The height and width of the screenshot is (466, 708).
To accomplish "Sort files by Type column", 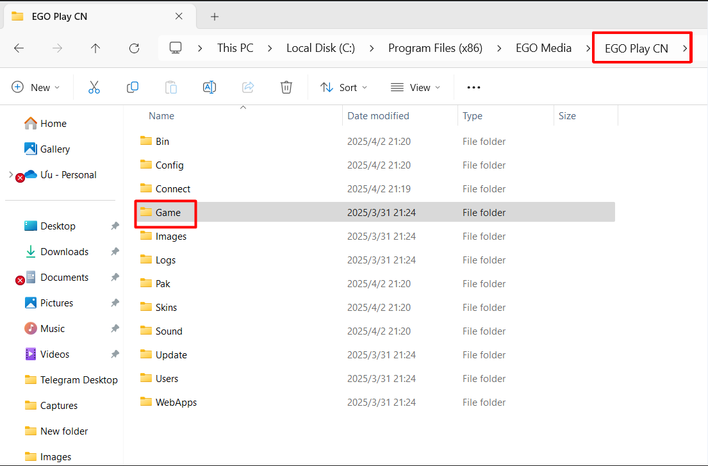I will [x=472, y=116].
